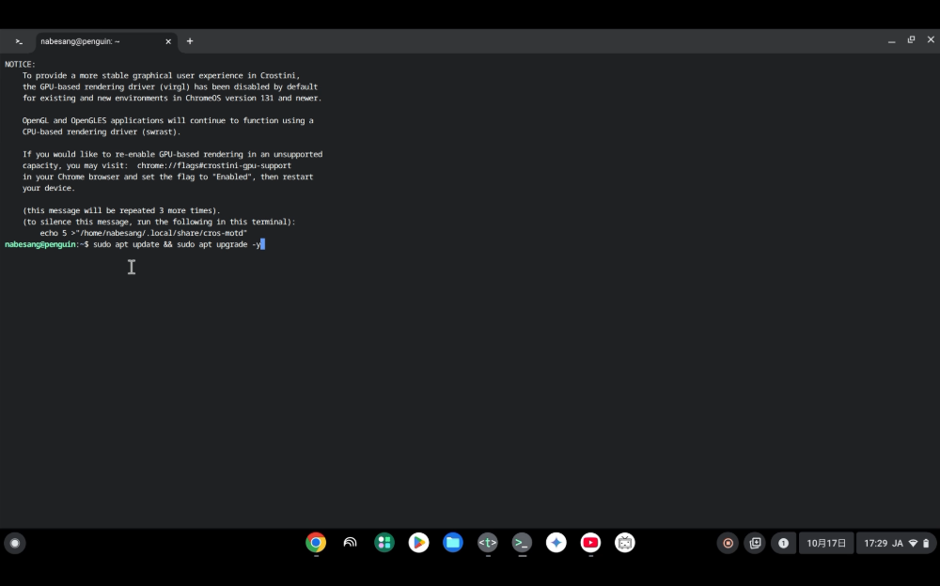Toggle Wi-Fi from the status tray icon
This screenshot has width=940, height=586.
(913, 543)
